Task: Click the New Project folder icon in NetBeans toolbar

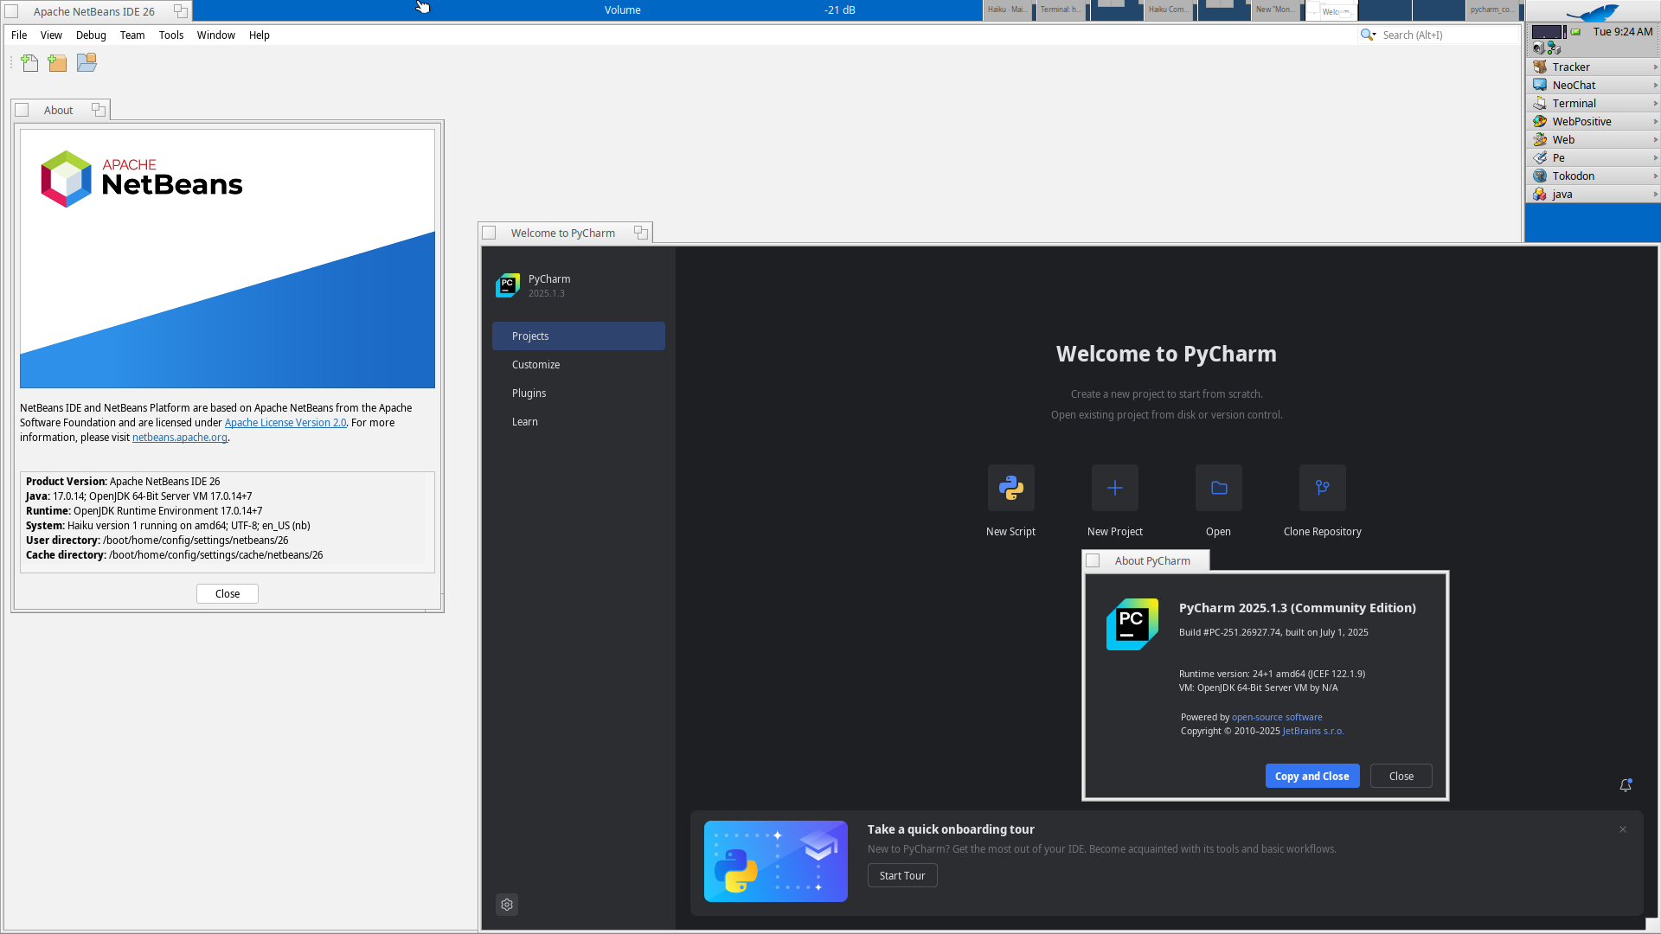Action: point(57,63)
